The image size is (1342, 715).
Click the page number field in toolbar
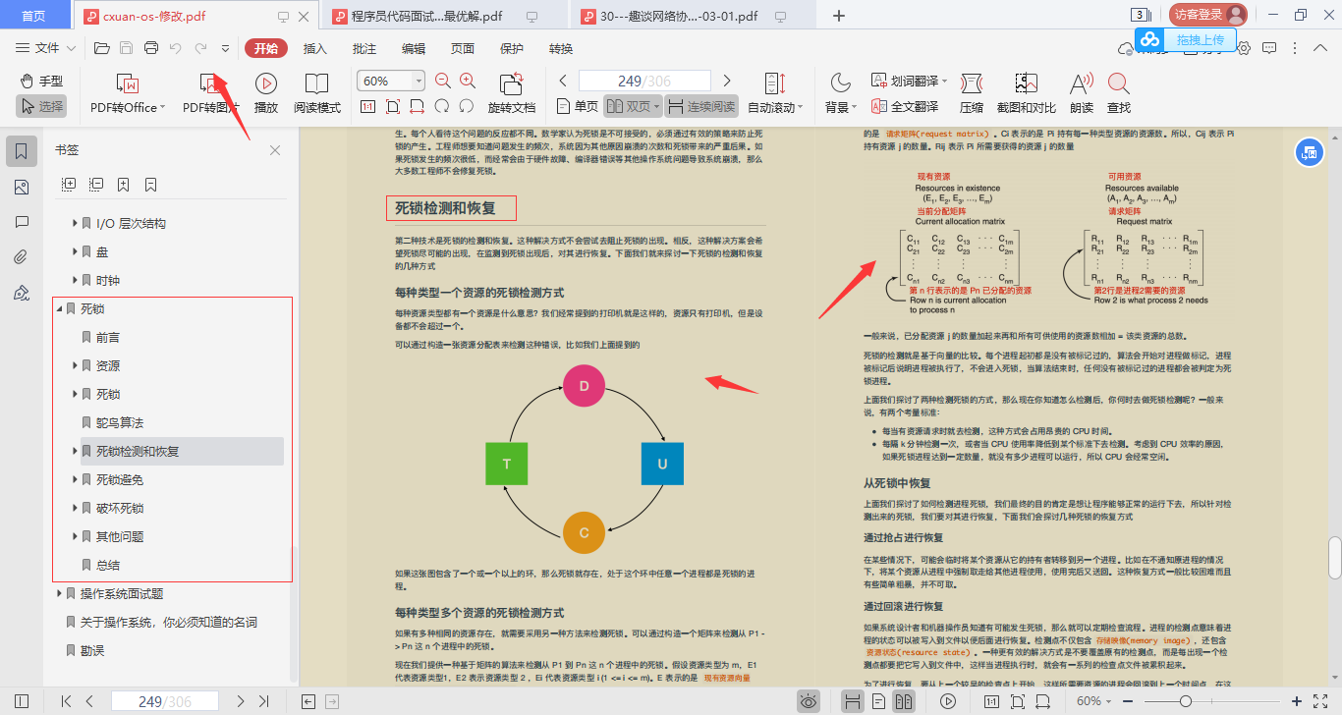point(644,82)
